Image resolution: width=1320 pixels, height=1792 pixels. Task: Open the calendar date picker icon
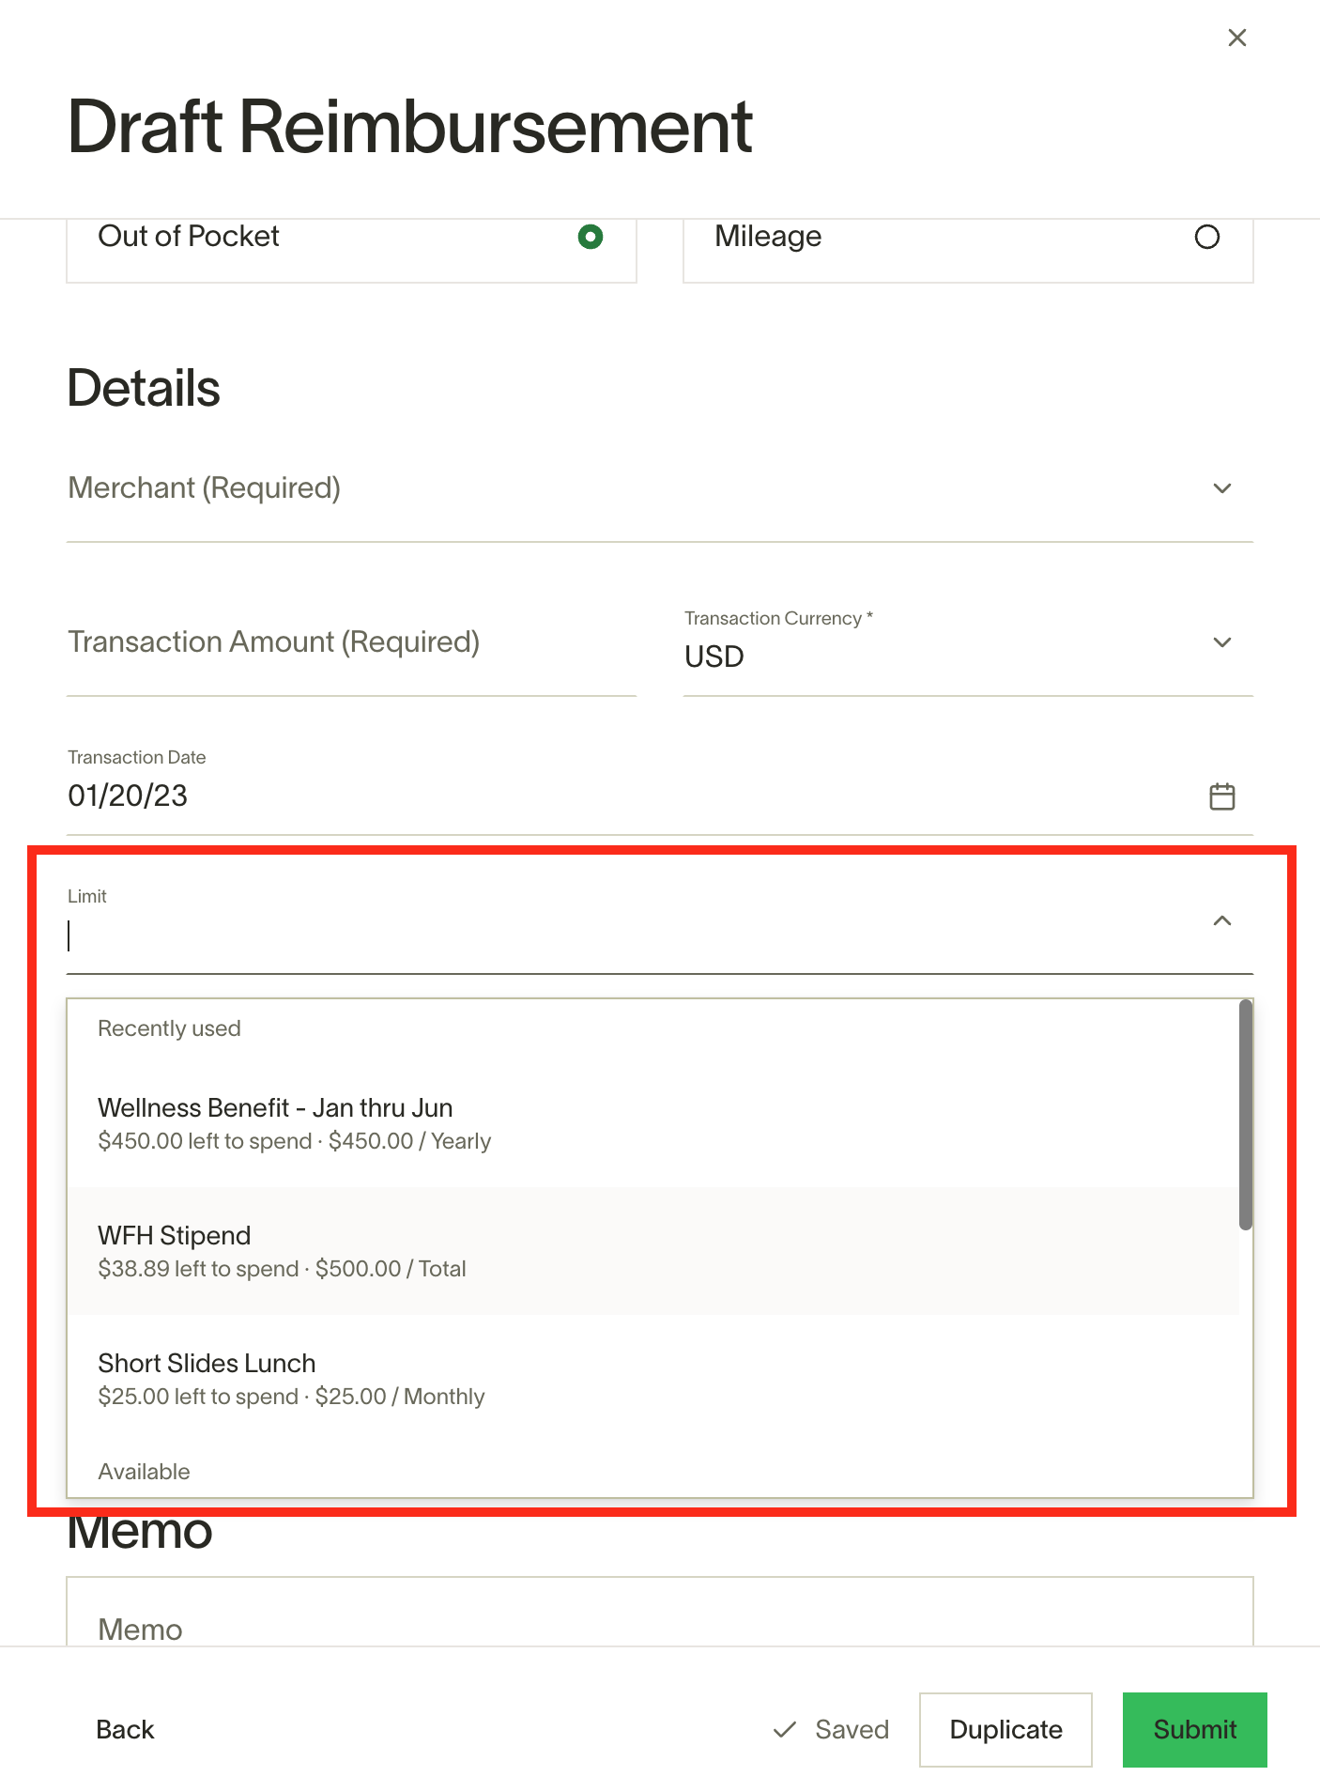click(1221, 796)
